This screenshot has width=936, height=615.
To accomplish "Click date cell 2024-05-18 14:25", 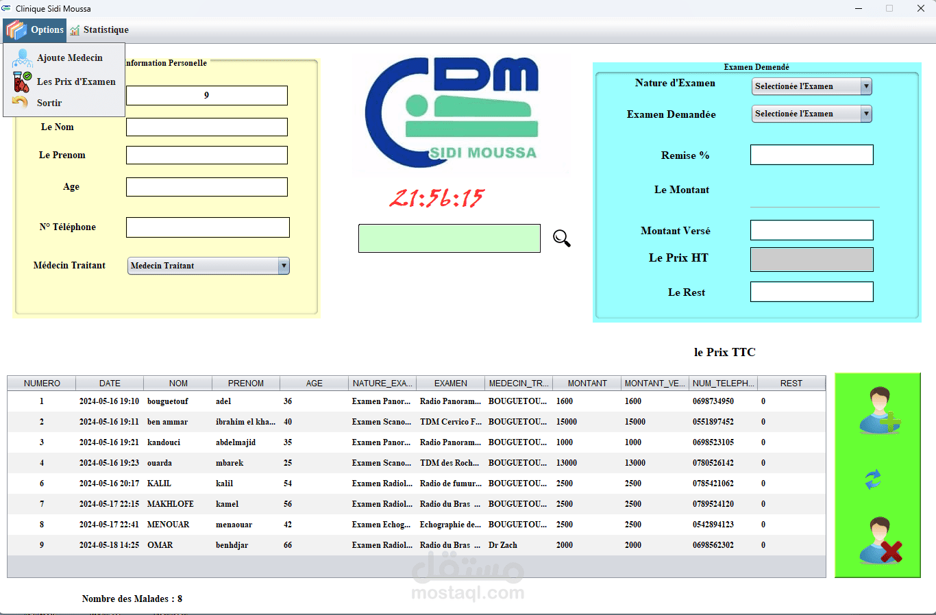I will 109,545.
